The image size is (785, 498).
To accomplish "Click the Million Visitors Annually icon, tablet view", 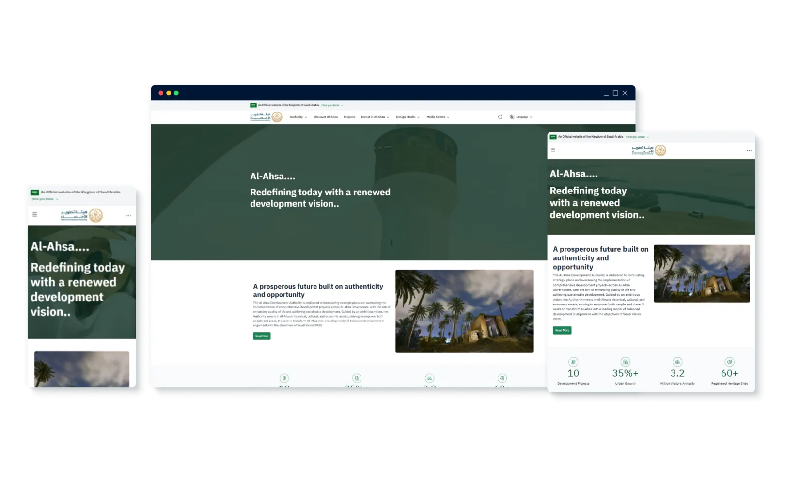I will tap(677, 362).
